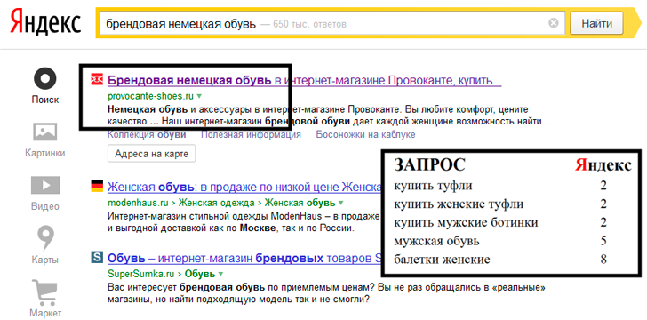Clear the search query with the X icon

click(x=554, y=23)
